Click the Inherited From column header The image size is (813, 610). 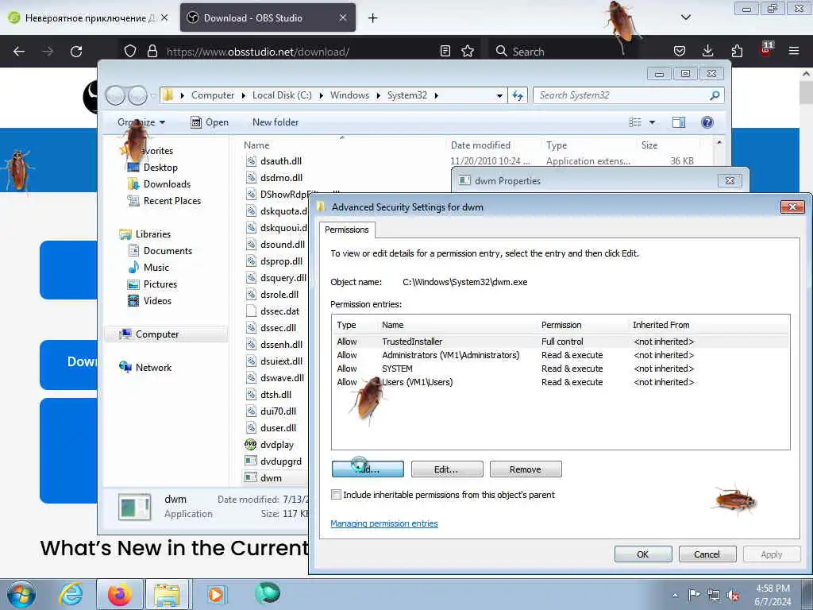point(661,325)
